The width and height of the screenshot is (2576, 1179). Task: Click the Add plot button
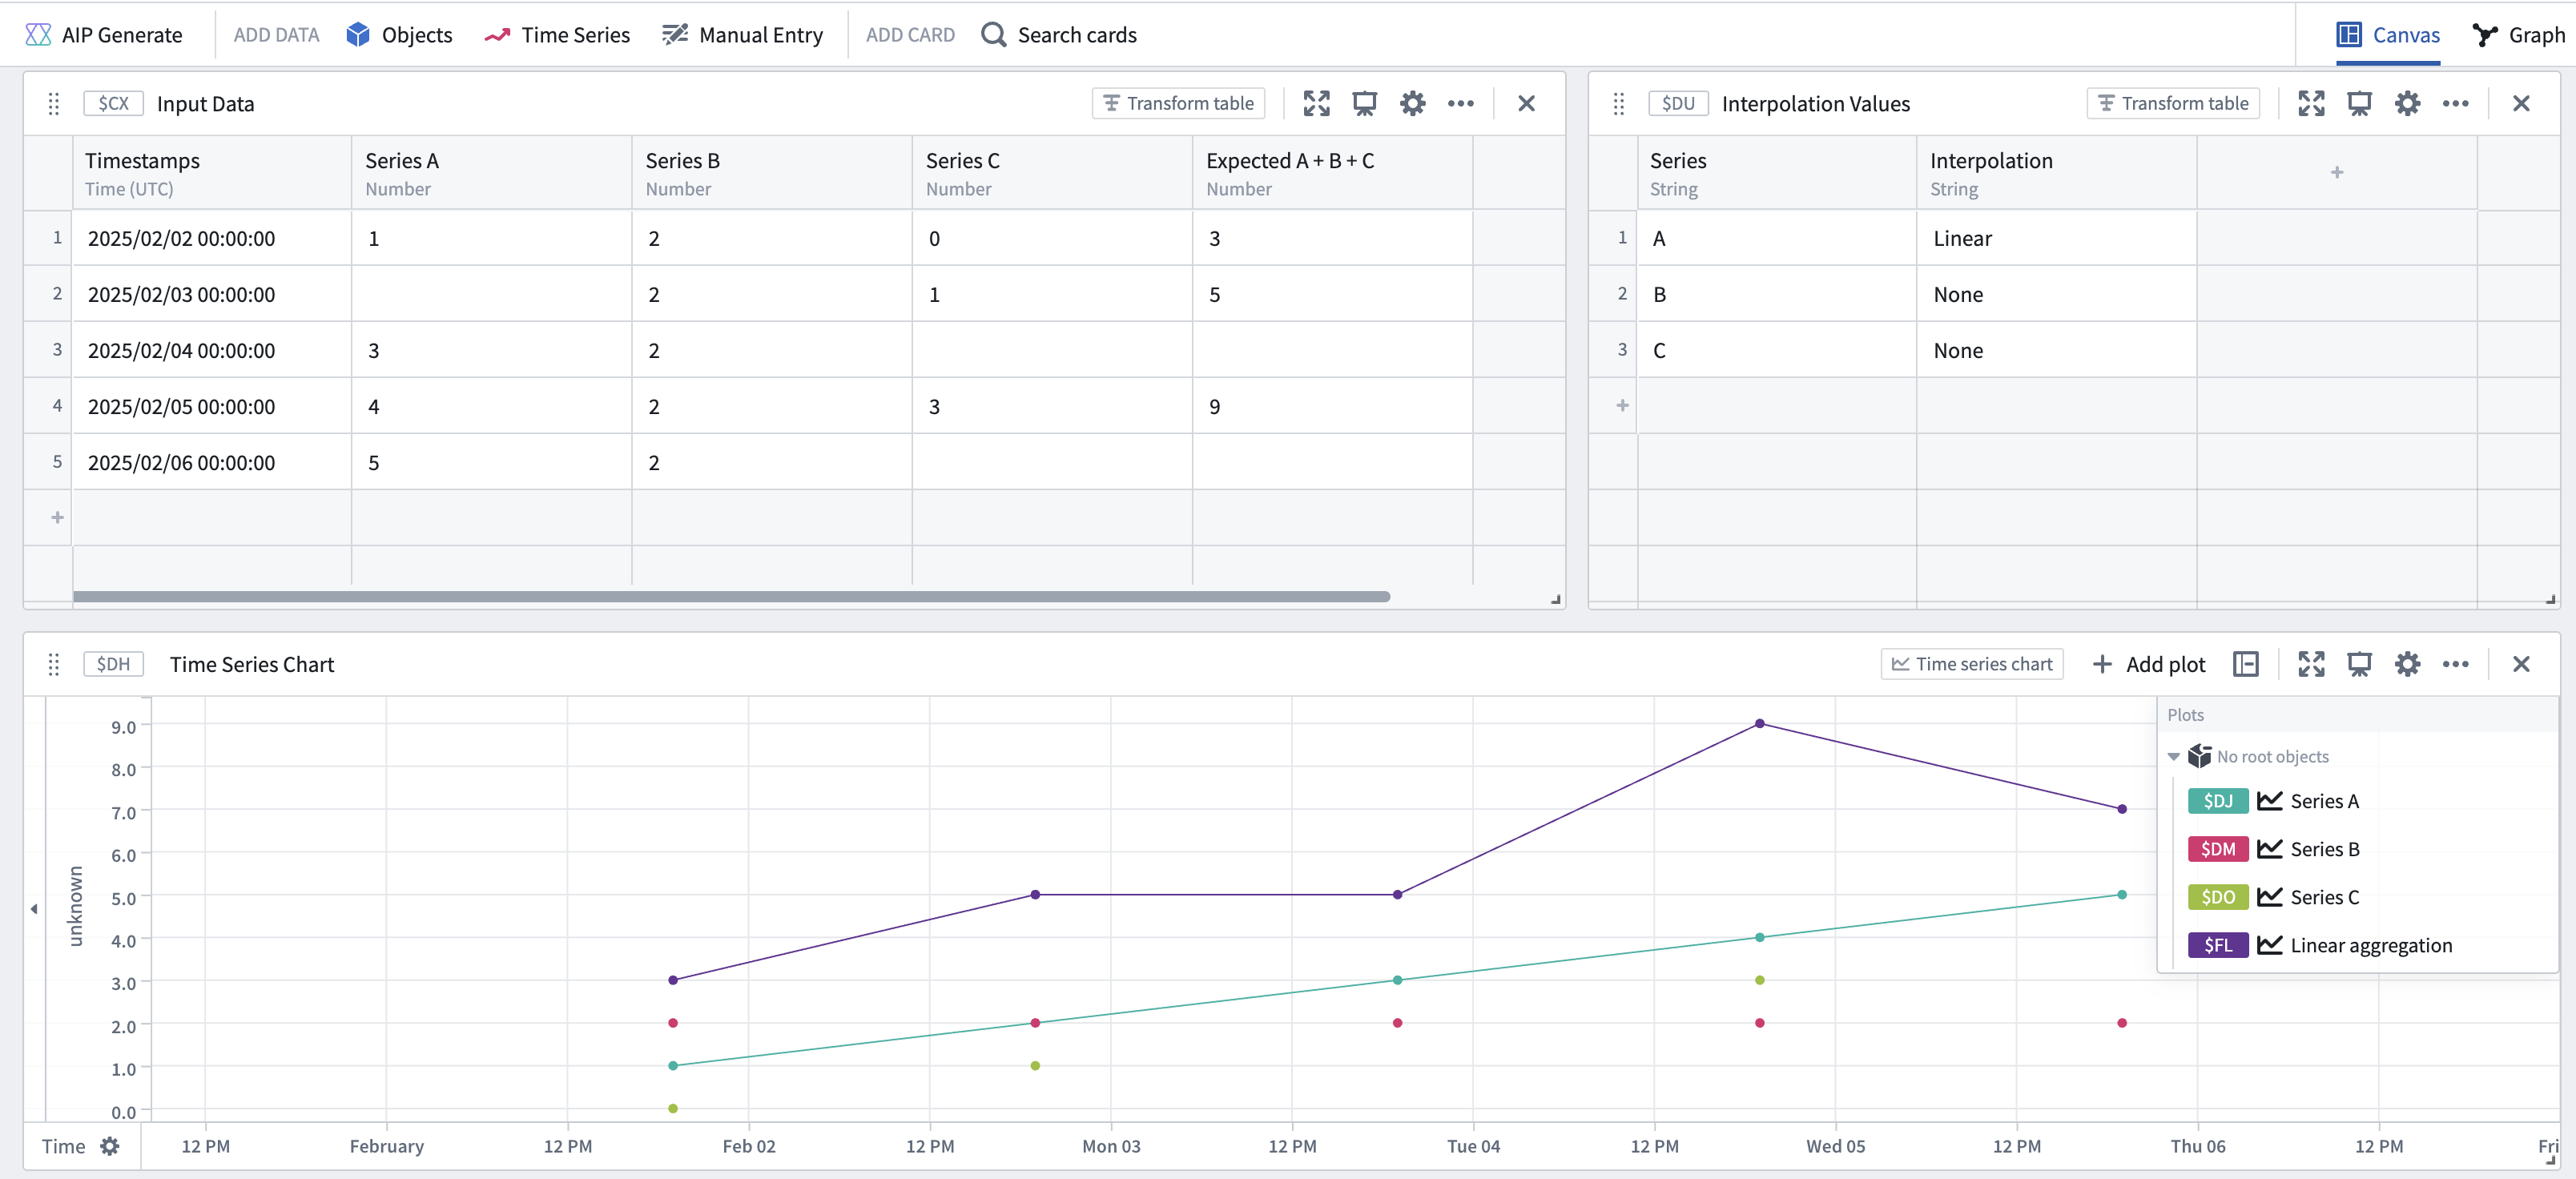click(x=2148, y=664)
